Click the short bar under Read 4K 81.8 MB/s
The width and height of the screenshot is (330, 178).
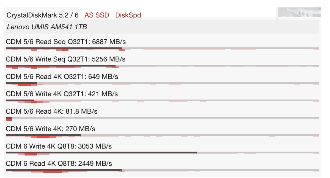click(9, 118)
